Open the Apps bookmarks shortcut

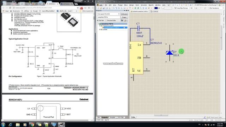tap(6, 11)
